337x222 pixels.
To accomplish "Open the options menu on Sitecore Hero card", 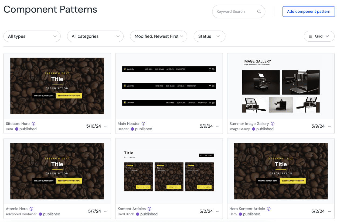I will click(106, 126).
